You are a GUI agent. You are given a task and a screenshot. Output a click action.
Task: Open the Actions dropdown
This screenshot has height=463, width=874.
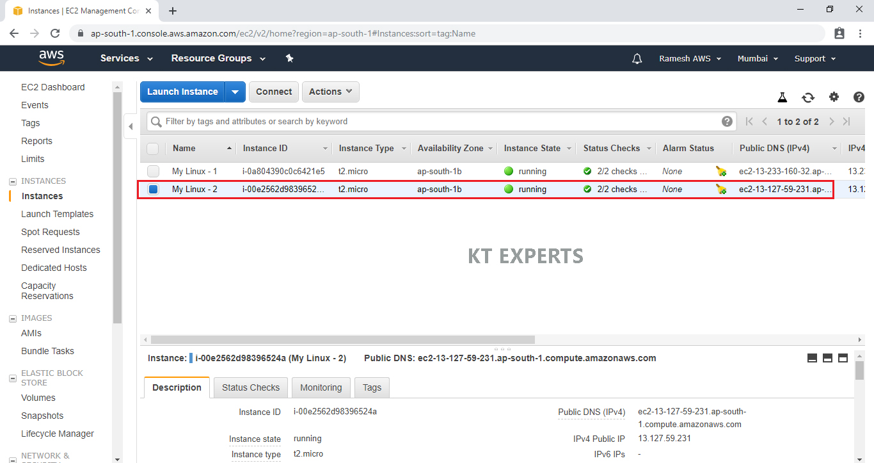coord(330,92)
